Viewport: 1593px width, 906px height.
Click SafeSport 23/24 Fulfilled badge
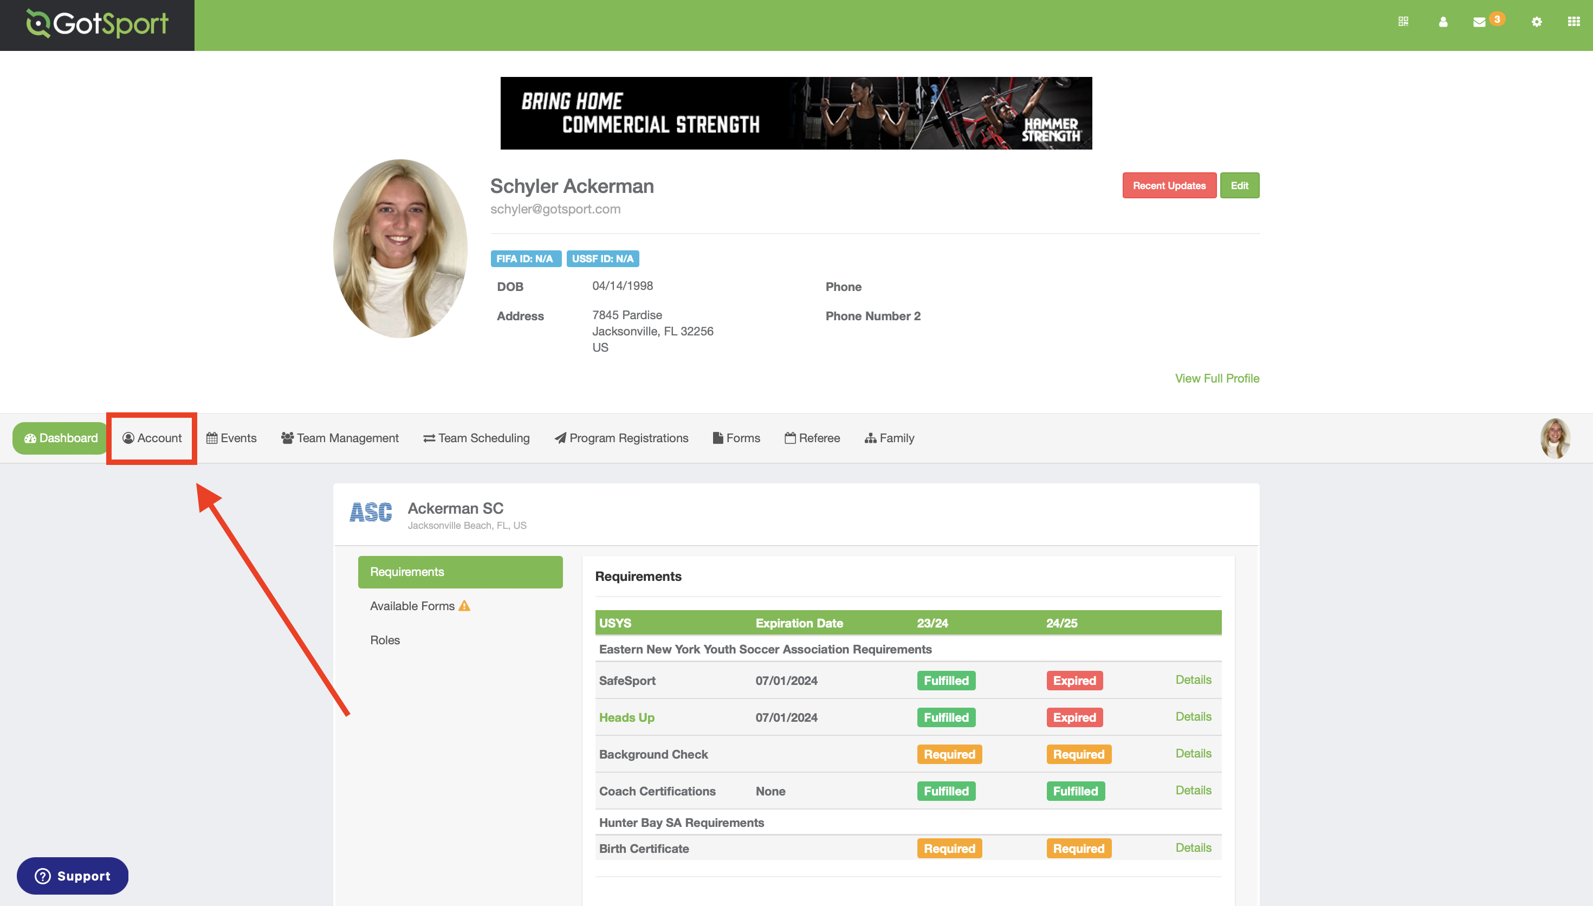coord(946,680)
